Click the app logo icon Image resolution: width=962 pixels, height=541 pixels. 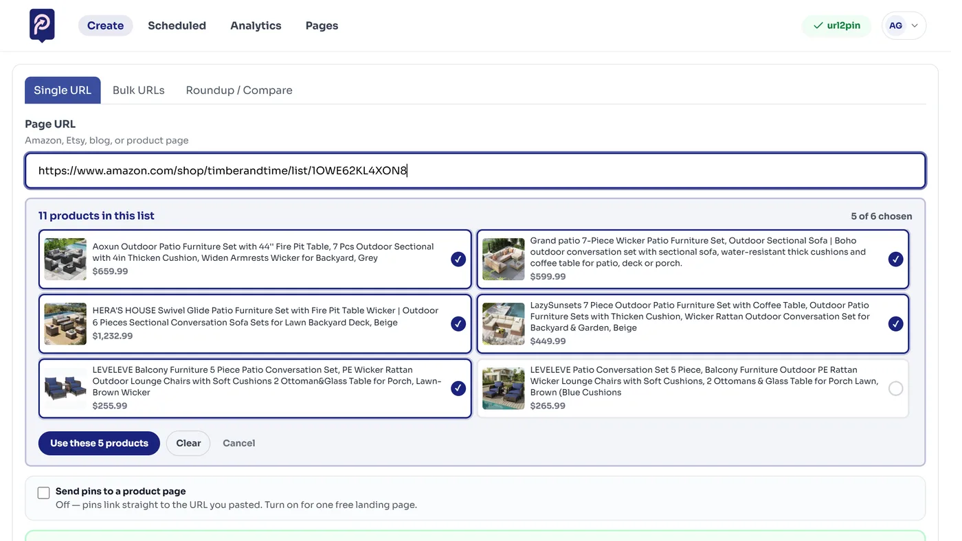pos(42,25)
